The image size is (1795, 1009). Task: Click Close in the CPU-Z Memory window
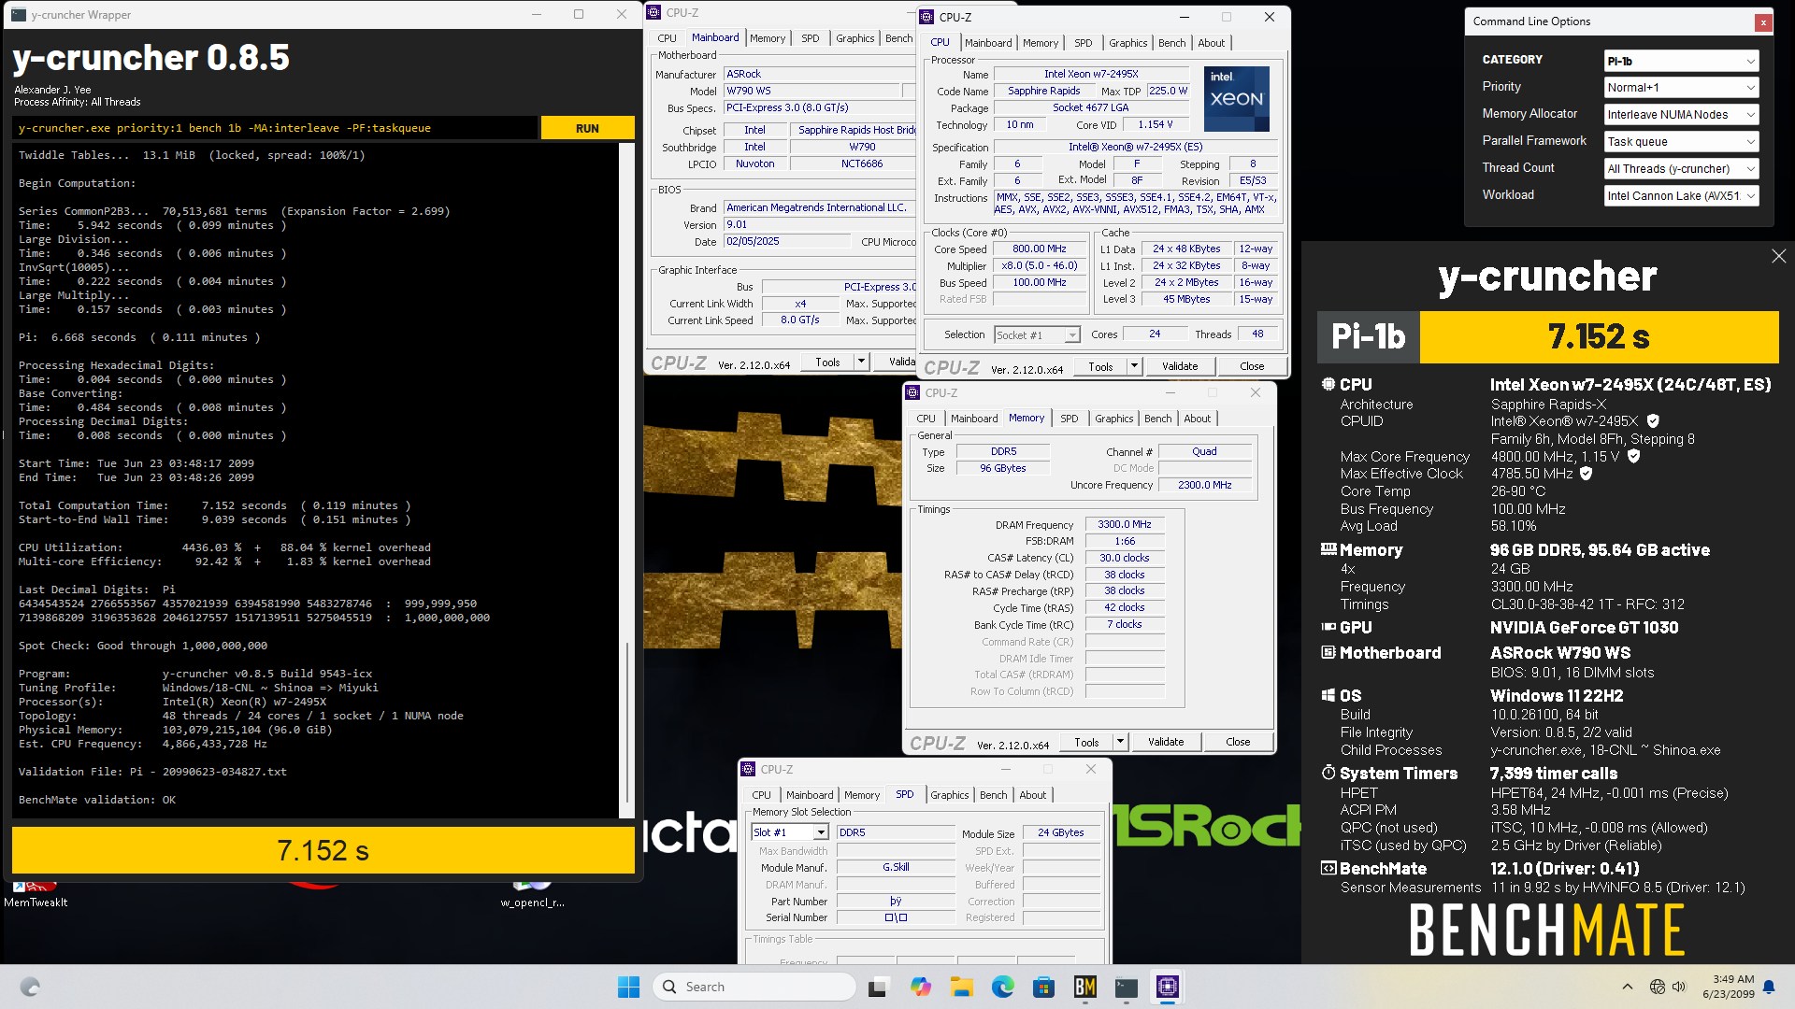point(1237,742)
